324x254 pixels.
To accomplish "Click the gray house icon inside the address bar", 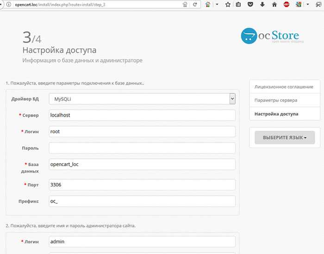I will coord(185,4).
